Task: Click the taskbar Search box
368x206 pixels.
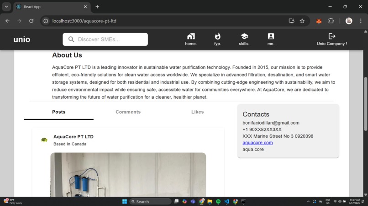Action: 150,201
